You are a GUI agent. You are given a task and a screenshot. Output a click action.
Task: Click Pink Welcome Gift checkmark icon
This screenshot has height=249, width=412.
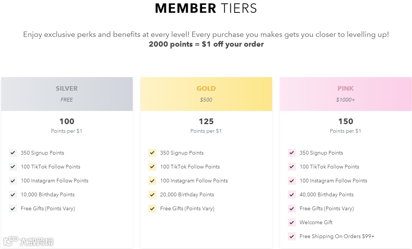click(x=292, y=222)
